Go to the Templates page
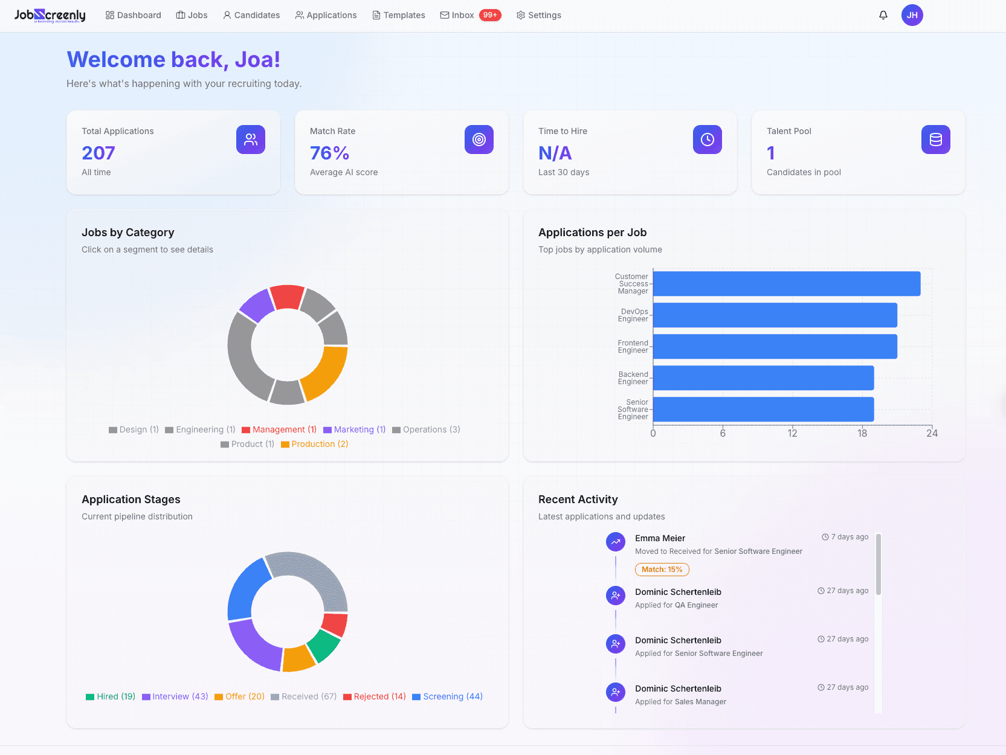The width and height of the screenshot is (1006, 755). coord(399,15)
